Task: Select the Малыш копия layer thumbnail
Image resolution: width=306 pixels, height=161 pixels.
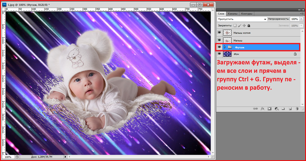Action: [x=227, y=33]
